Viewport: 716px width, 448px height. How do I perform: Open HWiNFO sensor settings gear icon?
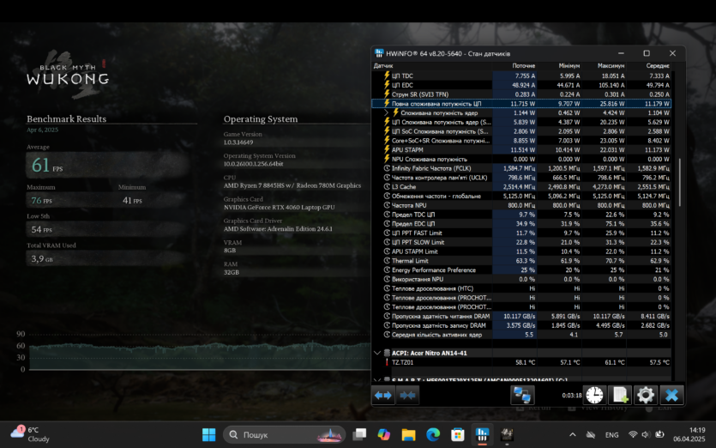tap(645, 395)
